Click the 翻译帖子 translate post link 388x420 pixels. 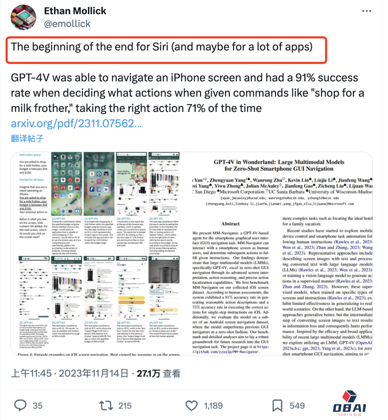[x=27, y=139]
